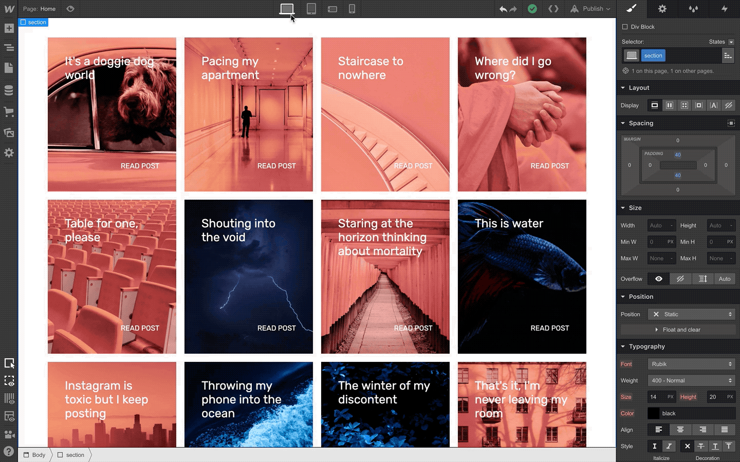This screenshot has width=740, height=462.
Task: Open the Ecommerce cart panel
Action: [9, 111]
